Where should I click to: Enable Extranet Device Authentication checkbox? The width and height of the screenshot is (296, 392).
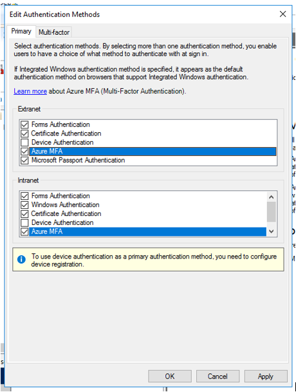(24, 142)
